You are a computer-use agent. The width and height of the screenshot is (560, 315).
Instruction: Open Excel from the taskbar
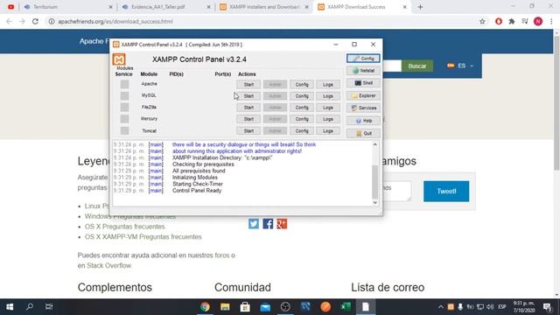346,307
